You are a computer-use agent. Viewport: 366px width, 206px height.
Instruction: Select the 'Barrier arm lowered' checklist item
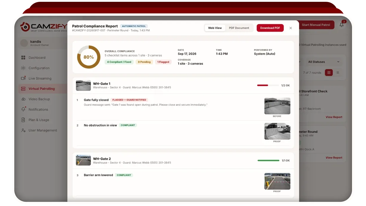[x=99, y=175]
